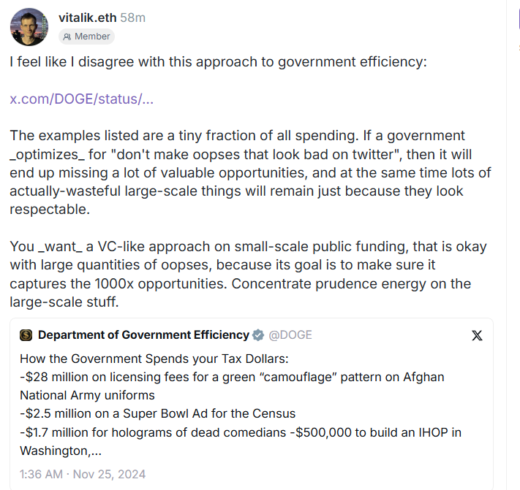Open vitalik.eth's profile picture
This screenshot has height=490, width=520.
pos(29,27)
